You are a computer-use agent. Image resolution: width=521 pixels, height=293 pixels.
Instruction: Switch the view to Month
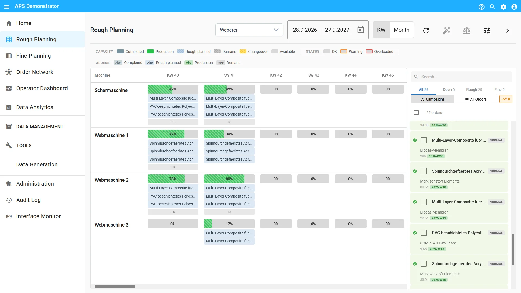[402, 30]
